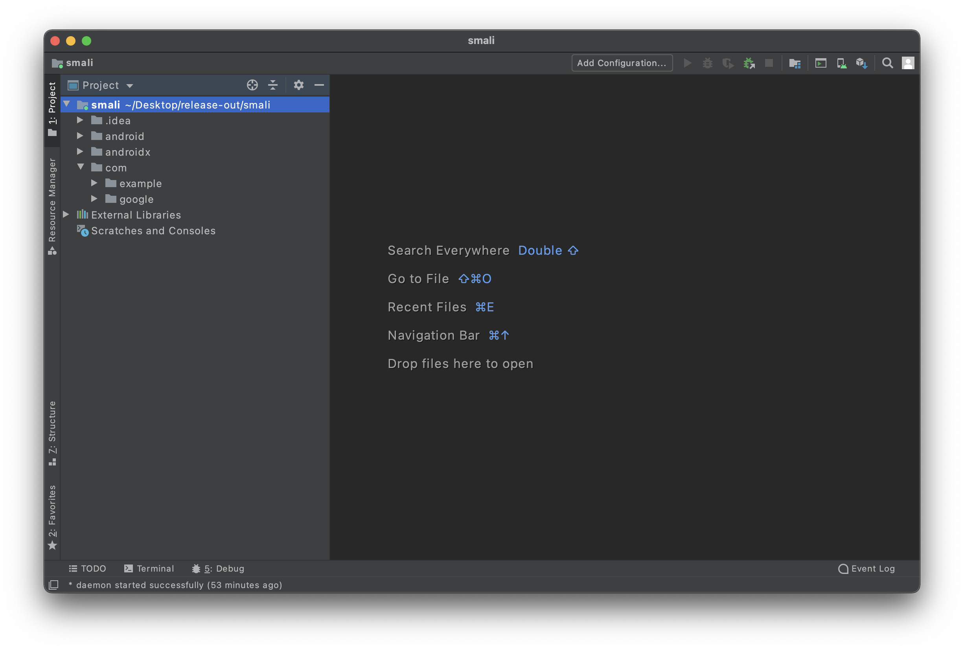The image size is (964, 651).
Task: Select the example folder label
Action: click(x=141, y=184)
